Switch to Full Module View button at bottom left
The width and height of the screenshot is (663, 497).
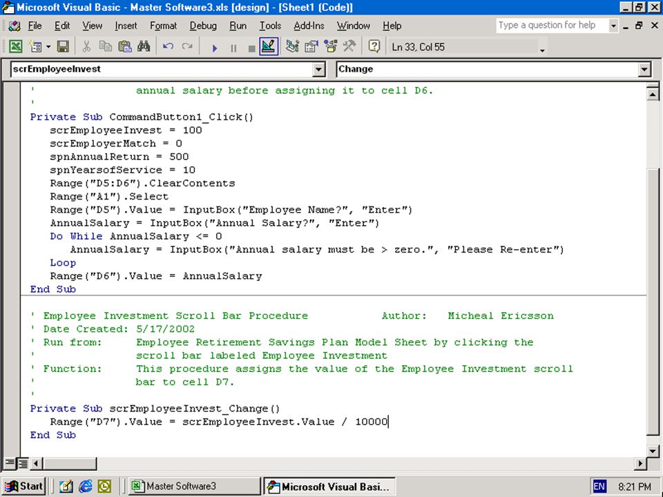23,464
